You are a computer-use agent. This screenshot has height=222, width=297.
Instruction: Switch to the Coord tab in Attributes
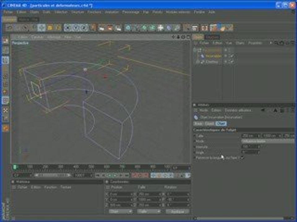209,124
